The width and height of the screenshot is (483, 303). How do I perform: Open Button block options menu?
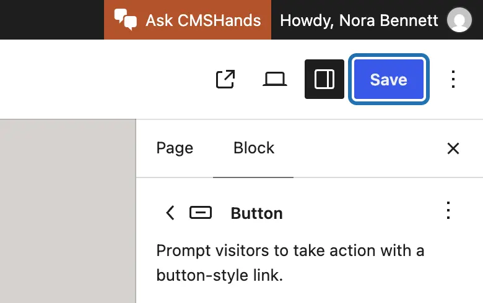click(x=448, y=210)
